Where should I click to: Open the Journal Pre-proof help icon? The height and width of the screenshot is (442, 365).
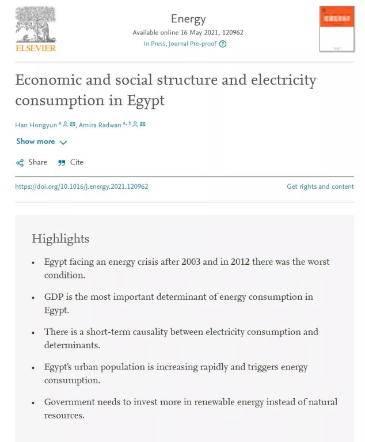coord(223,44)
